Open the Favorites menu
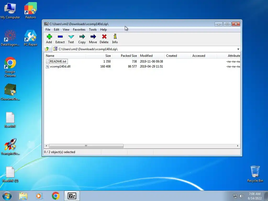The height and width of the screenshot is (201, 268). click(x=79, y=30)
